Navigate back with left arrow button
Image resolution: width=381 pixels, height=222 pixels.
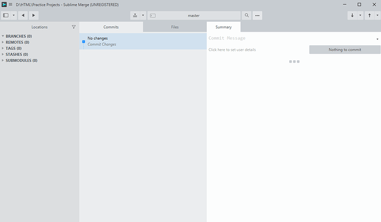(23, 16)
